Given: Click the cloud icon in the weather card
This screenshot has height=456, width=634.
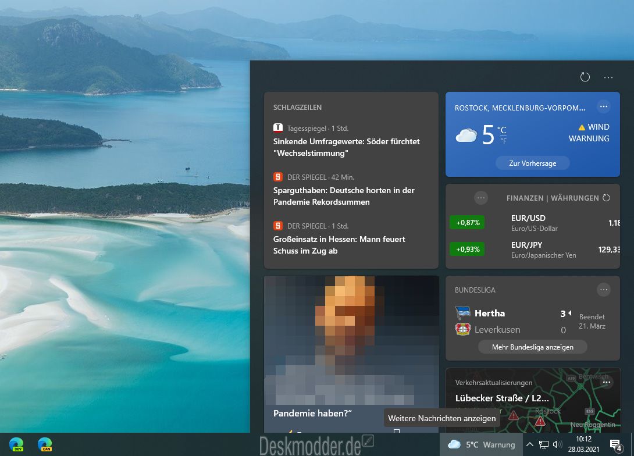Looking at the screenshot, I should coord(466,135).
